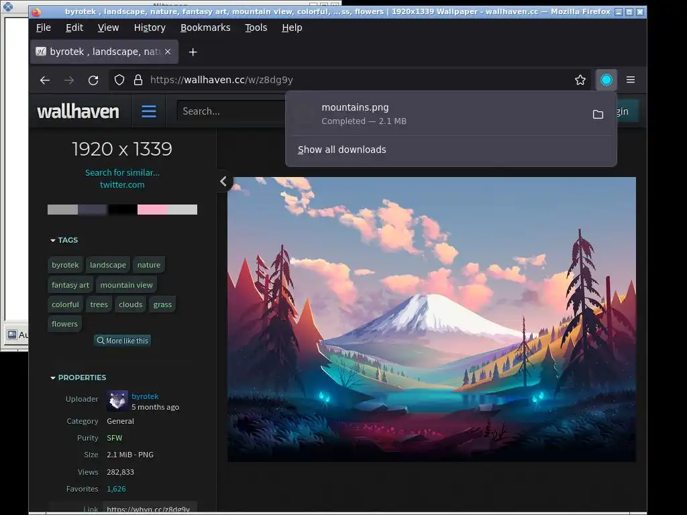Go back to the previous page
The width and height of the screenshot is (687, 515).
(x=45, y=80)
